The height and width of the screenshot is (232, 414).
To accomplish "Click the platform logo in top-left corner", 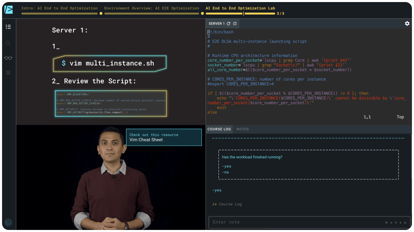I will tap(9, 10).
